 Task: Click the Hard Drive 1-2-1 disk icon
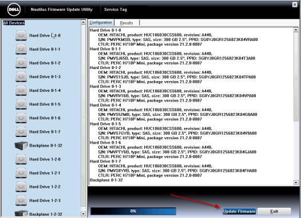tap(21, 173)
